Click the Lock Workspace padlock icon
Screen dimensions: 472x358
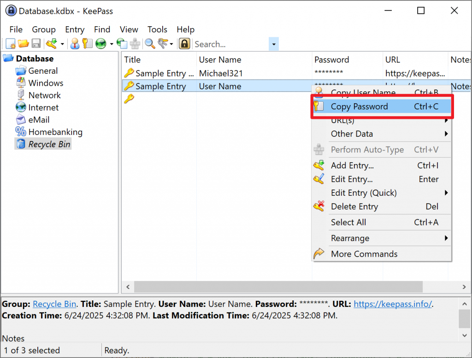[184, 44]
